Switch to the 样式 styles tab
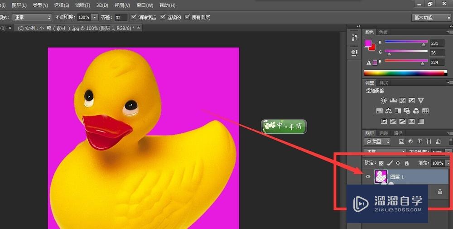 coord(383,83)
